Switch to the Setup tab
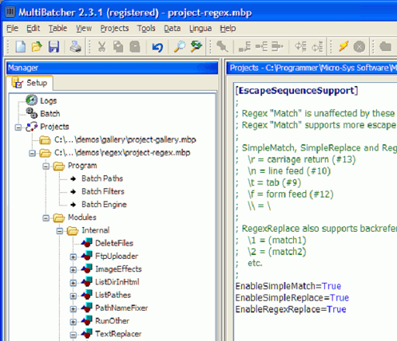The height and width of the screenshot is (341, 397). (x=30, y=83)
